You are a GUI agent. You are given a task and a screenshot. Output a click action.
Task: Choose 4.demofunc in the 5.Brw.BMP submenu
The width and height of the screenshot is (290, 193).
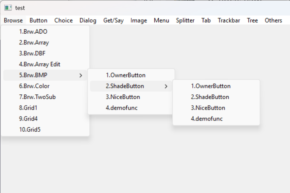131,108
